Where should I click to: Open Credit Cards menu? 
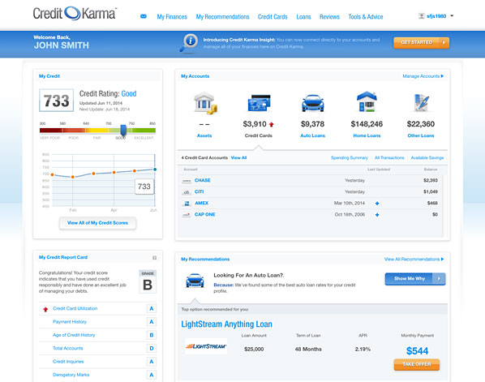coord(273,17)
